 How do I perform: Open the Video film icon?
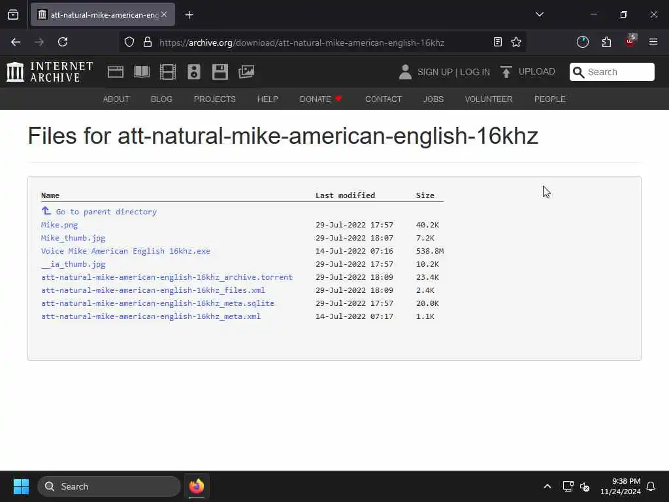click(168, 72)
